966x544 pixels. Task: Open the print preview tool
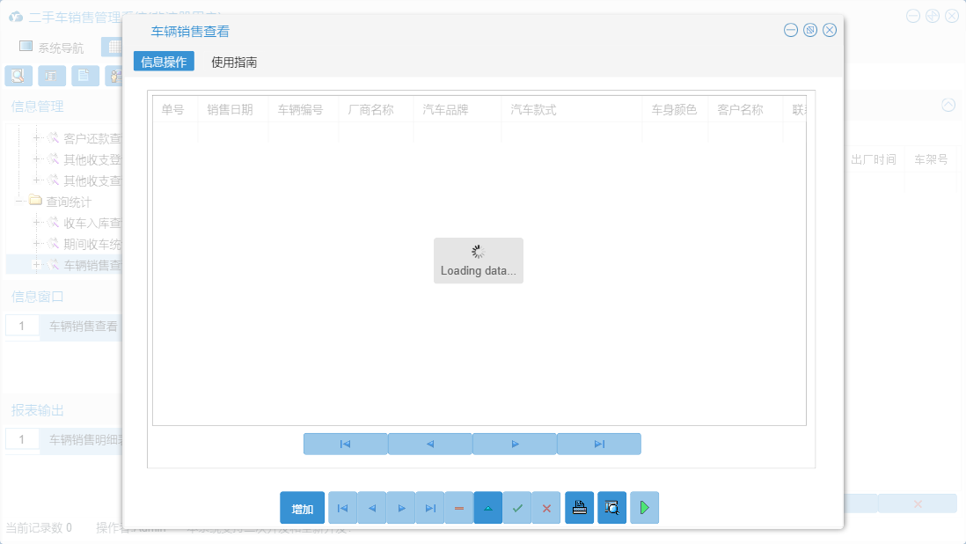coord(611,507)
